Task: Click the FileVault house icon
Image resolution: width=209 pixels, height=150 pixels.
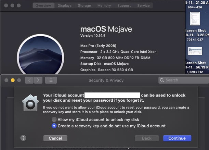Action: click(x=30, y=103)
